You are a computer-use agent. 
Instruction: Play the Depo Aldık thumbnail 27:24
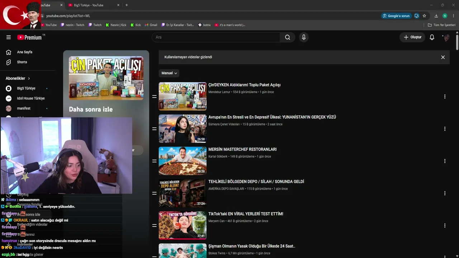(x=183, y=193)
